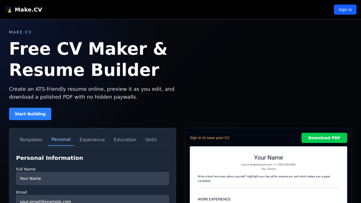Screen dimensions: 361x203
Task: Focus the Email input field
Action: (93, 199)
